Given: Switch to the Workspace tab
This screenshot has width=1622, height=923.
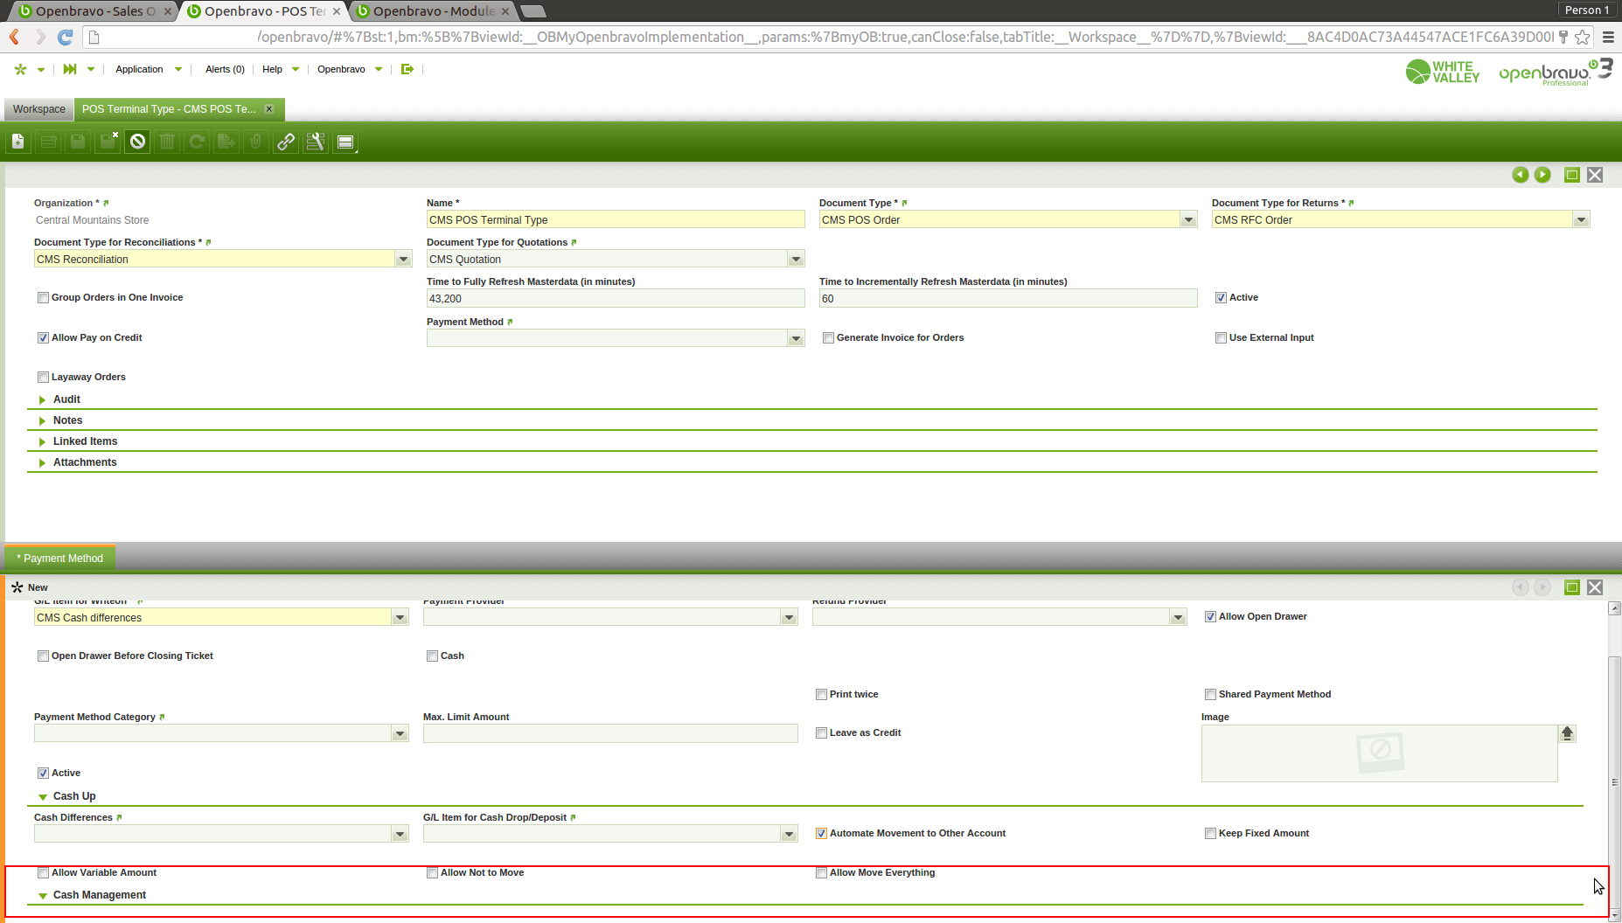Looking at the screenshot, I should [x=39, y=109].
